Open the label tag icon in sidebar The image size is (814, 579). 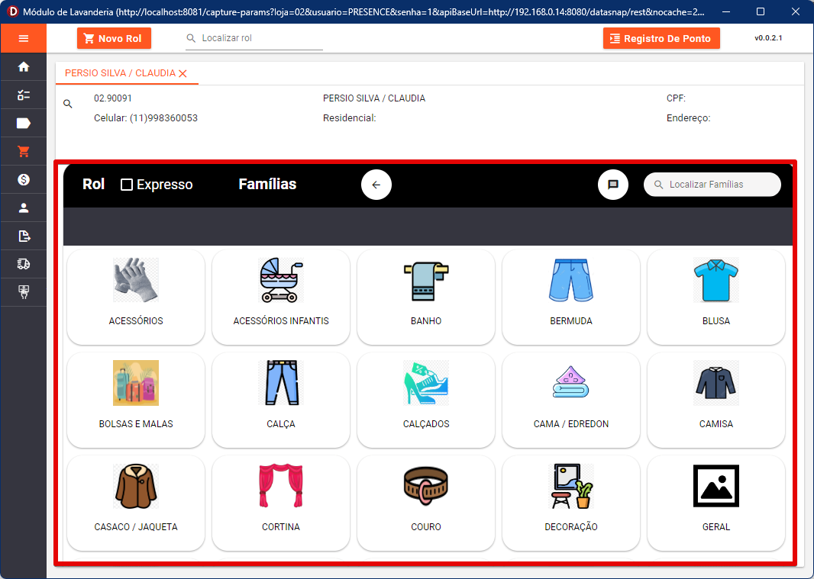(x=24, y=123)
